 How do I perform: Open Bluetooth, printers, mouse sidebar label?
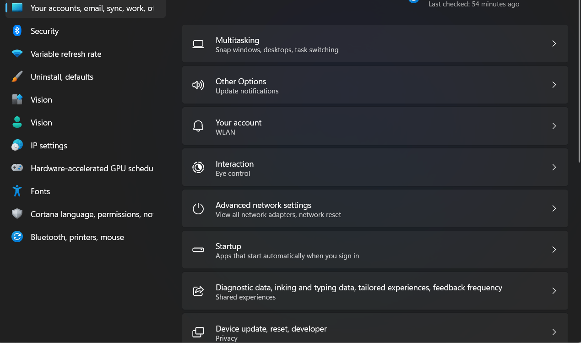pos(77,237)
